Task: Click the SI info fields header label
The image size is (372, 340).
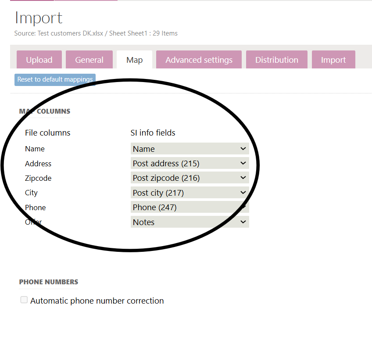Action: tap(153, 132)
